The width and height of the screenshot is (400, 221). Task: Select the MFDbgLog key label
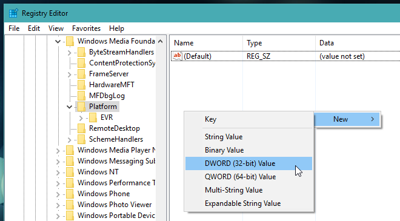click(x=107, y=96)
